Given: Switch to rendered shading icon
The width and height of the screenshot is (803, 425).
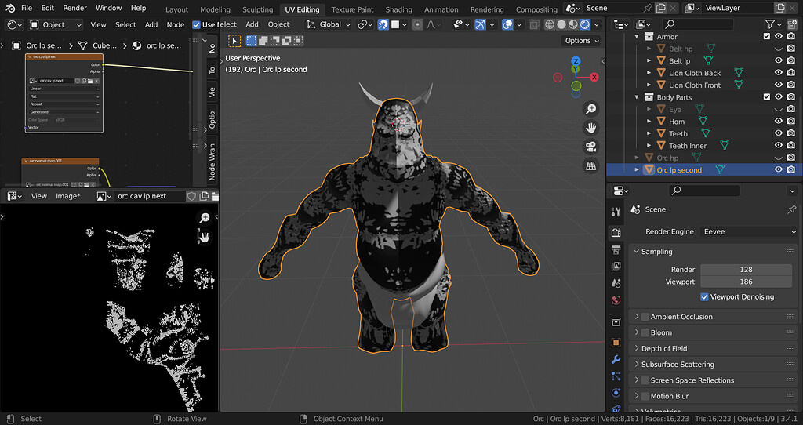Looking at the screenshot, I should [585, 24].
